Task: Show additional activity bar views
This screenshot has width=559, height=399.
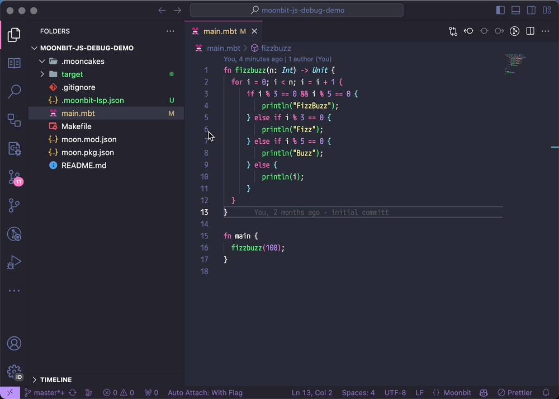Action: [x=14, y=291]
